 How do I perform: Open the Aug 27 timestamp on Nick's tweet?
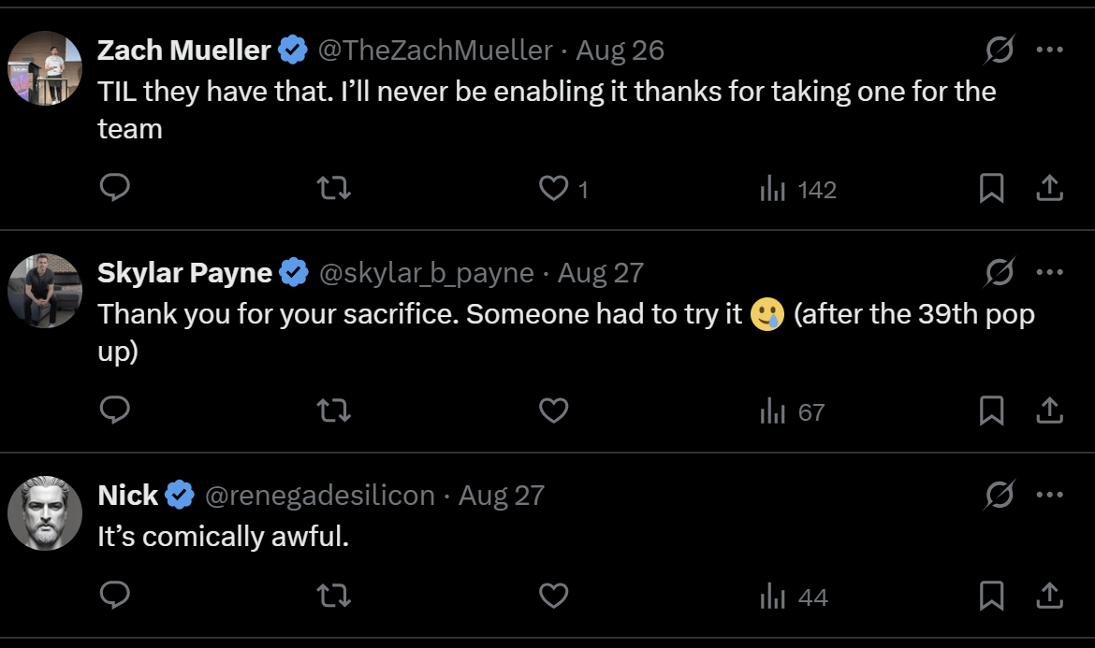pos(501,495)
